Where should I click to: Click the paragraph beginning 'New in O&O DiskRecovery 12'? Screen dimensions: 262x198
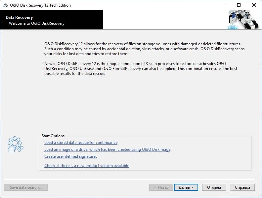141,69
